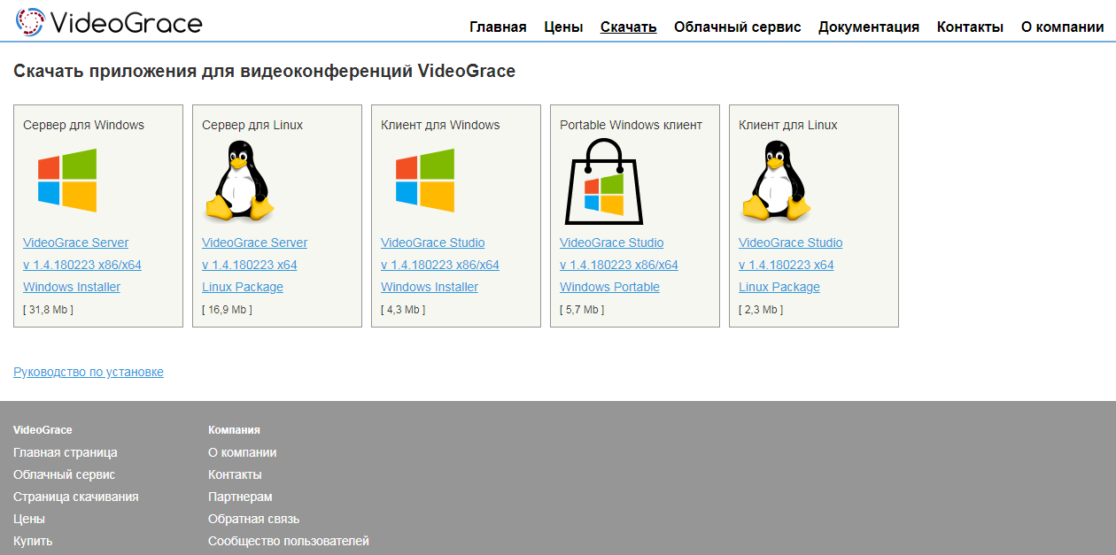Click the [ 31,8 Mb ] file size text
The image size is (1116, 555).
48,310
